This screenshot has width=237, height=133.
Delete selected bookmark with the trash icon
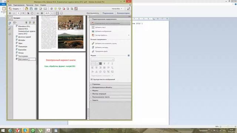[x=26, y=23]
